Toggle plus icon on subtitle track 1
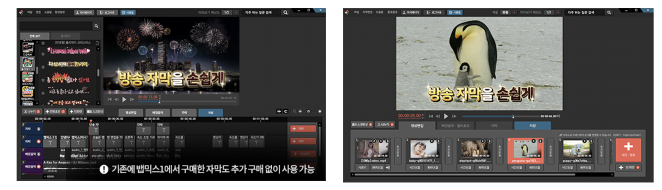The height and width of the screenshot is (190, 662). [39, 142]
